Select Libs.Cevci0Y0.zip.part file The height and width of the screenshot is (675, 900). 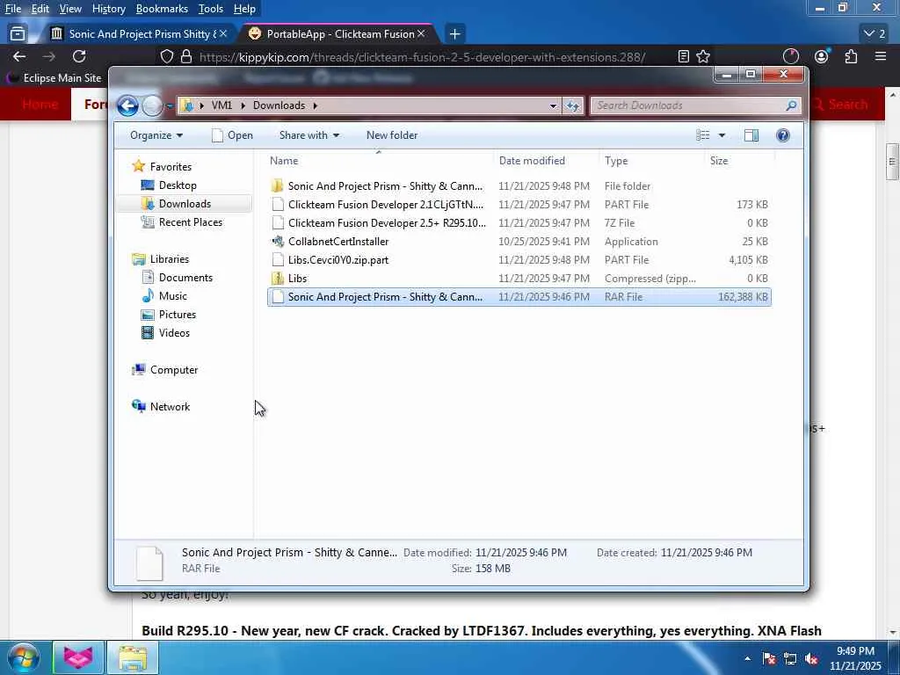click(519, 260)
